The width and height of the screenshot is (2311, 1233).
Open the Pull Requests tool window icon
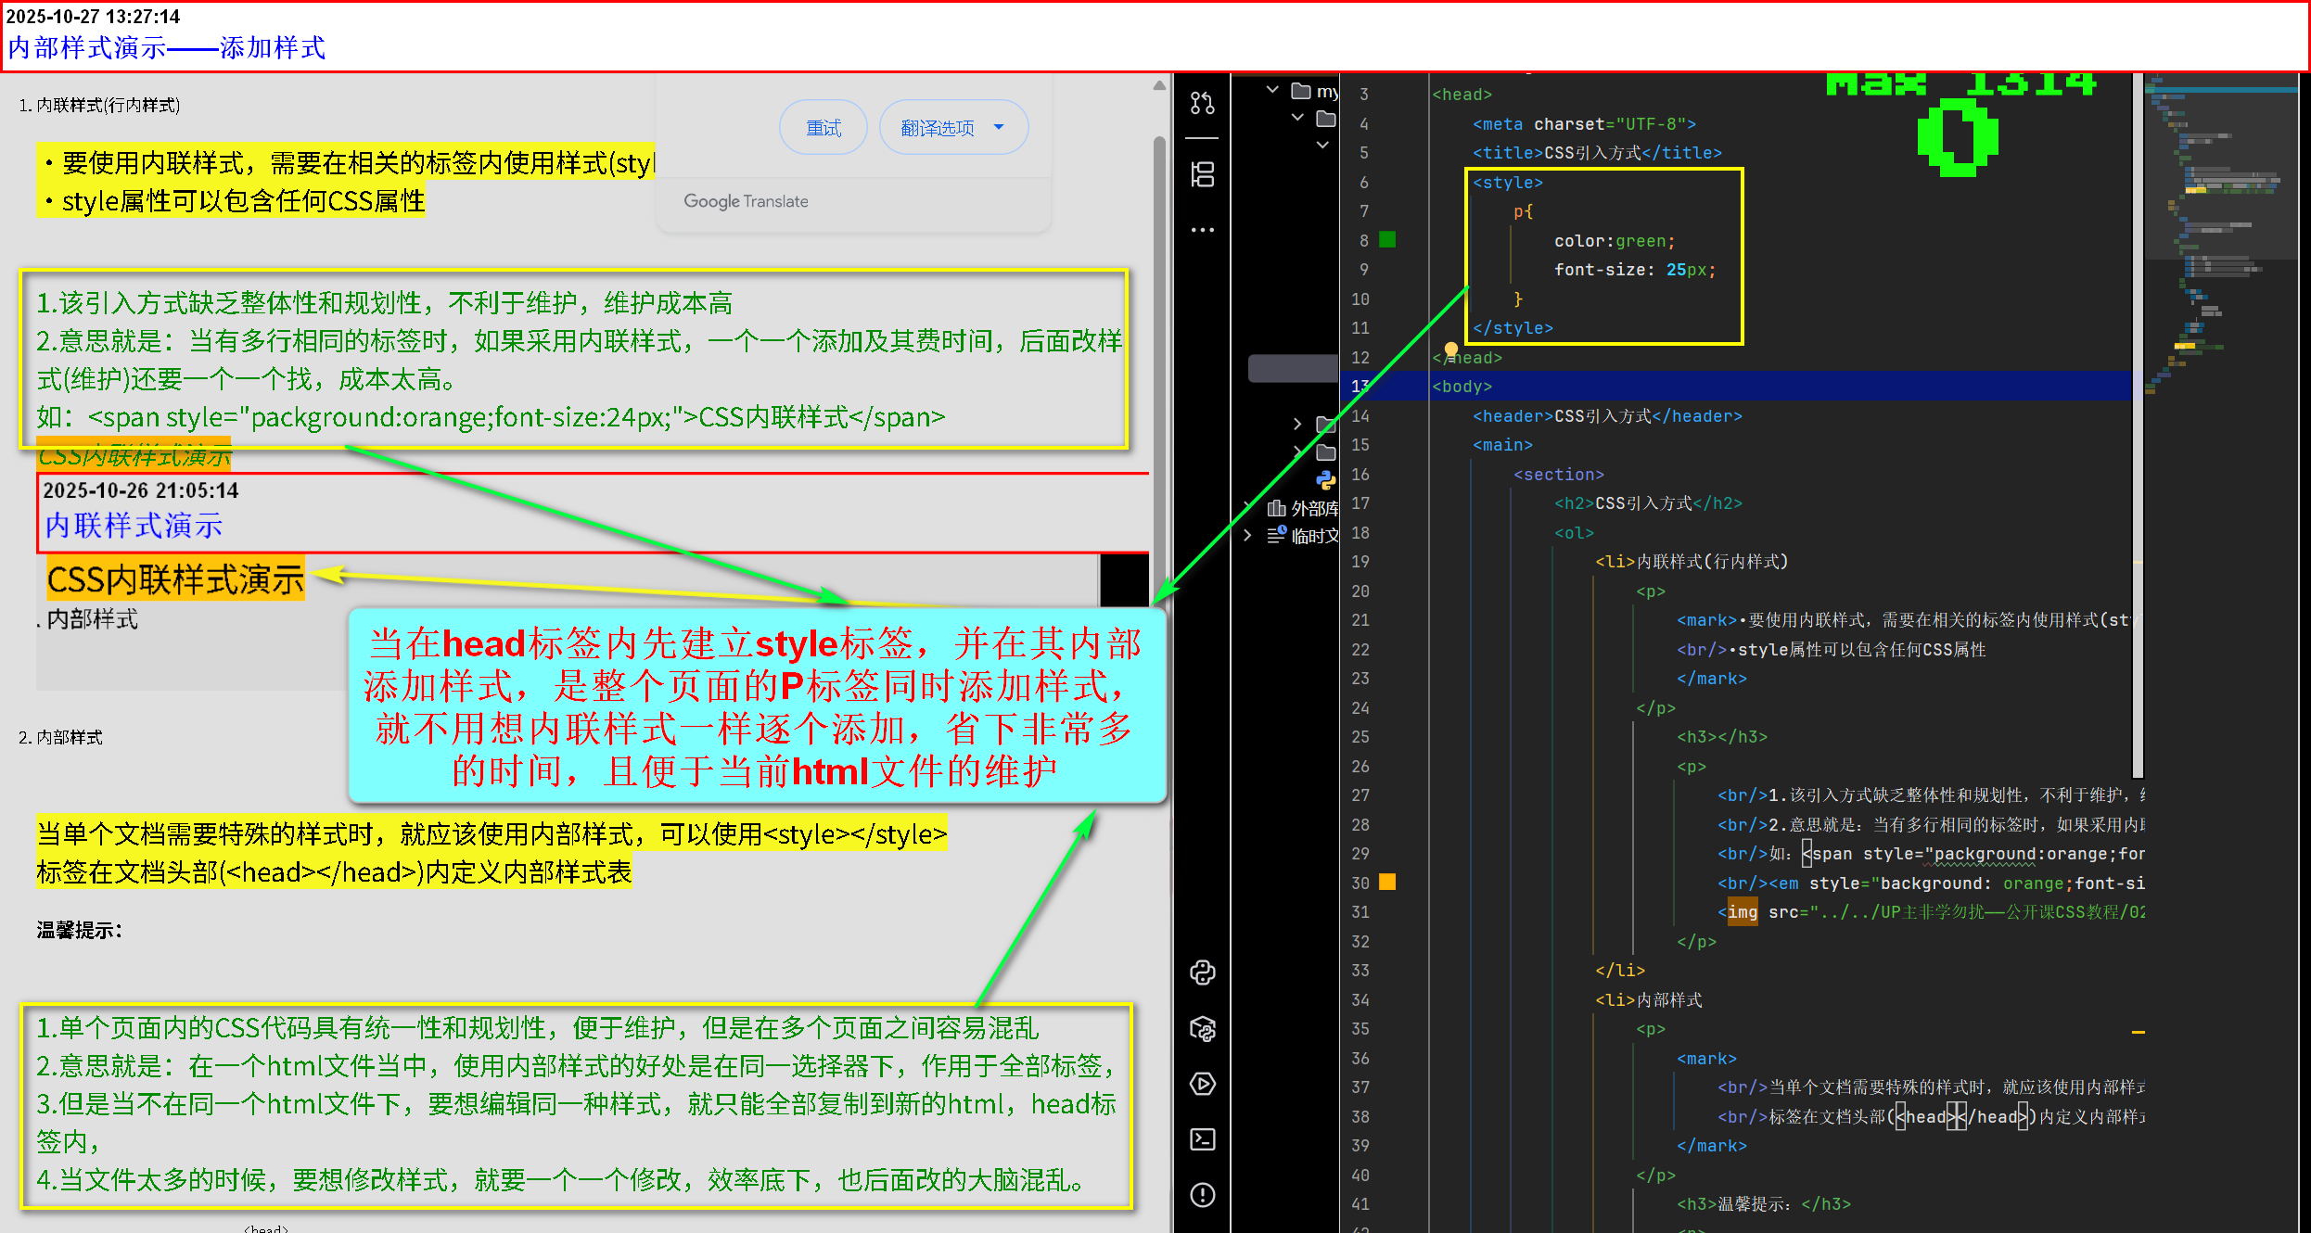tap(1203, 103)
